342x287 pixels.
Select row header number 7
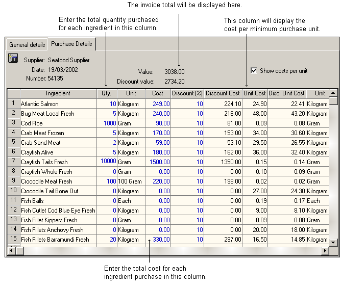click(x=14, y=162)
